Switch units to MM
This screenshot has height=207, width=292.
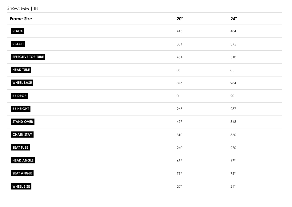click(25, 9)
